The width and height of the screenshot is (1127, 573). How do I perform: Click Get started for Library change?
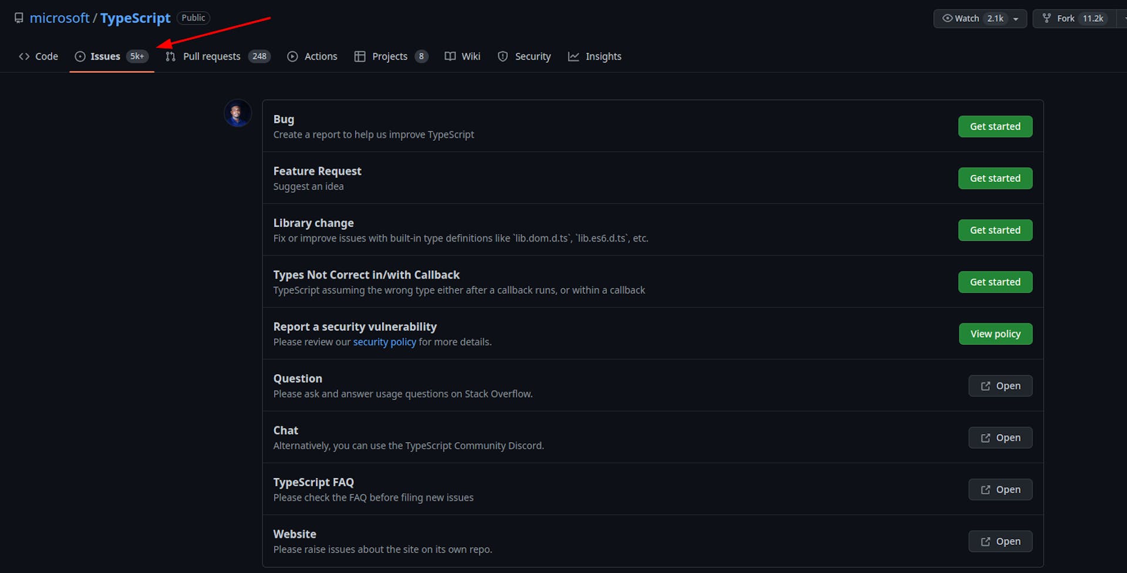point(995,230)
